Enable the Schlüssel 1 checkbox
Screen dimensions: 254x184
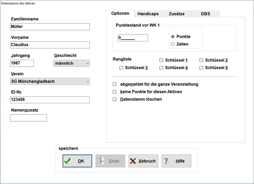click(161, 60)
